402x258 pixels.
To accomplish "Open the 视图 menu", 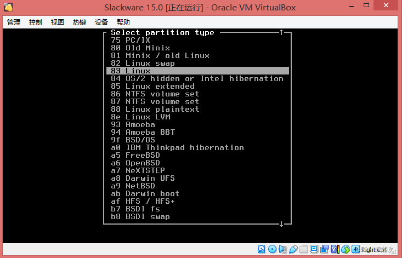I will tap(58, 22).
